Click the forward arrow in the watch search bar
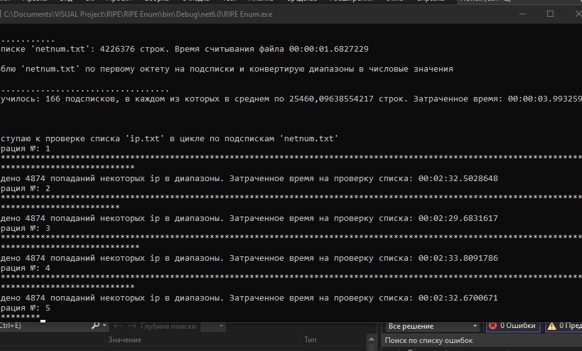 (x=132, y=326)
